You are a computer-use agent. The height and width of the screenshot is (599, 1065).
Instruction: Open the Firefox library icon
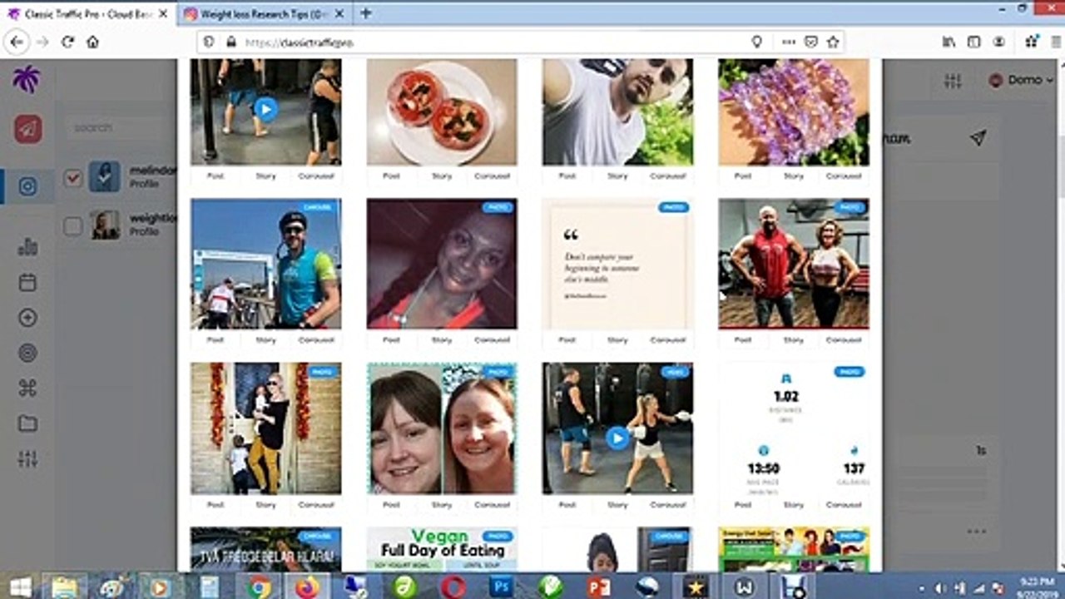coord(949,42)
